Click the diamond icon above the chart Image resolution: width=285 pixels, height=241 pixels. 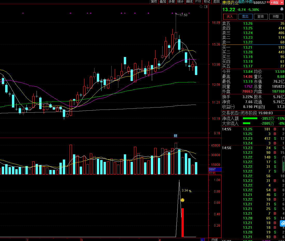(x=201, y=7)
